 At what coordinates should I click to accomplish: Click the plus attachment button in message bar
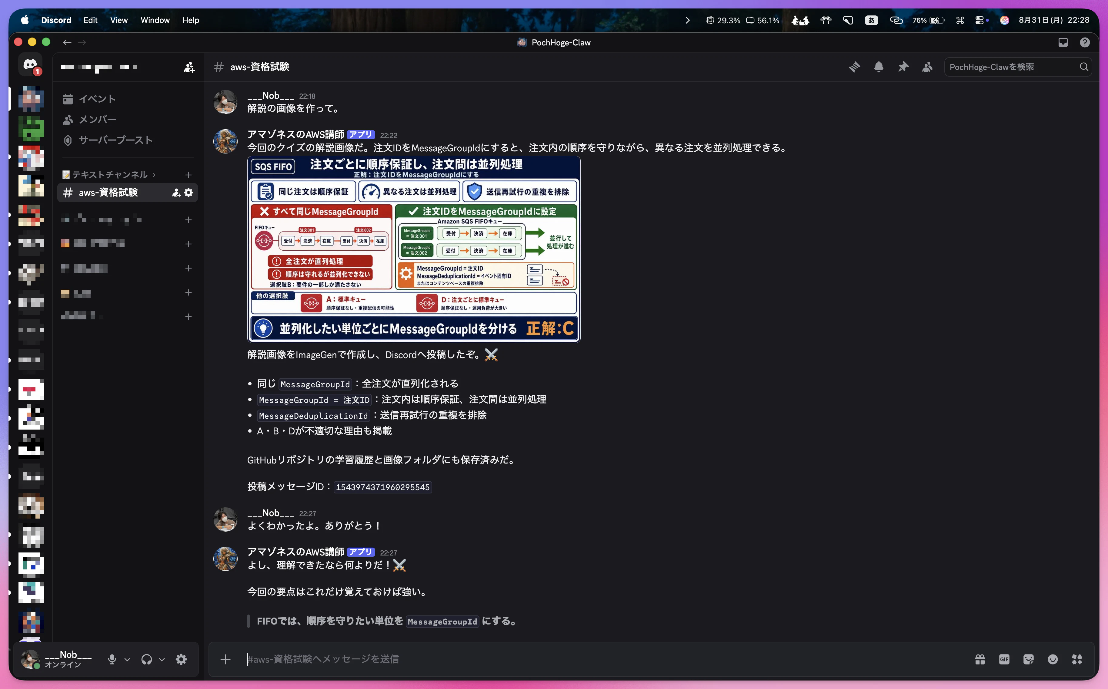pyautogui.click(x=225, y=659)
